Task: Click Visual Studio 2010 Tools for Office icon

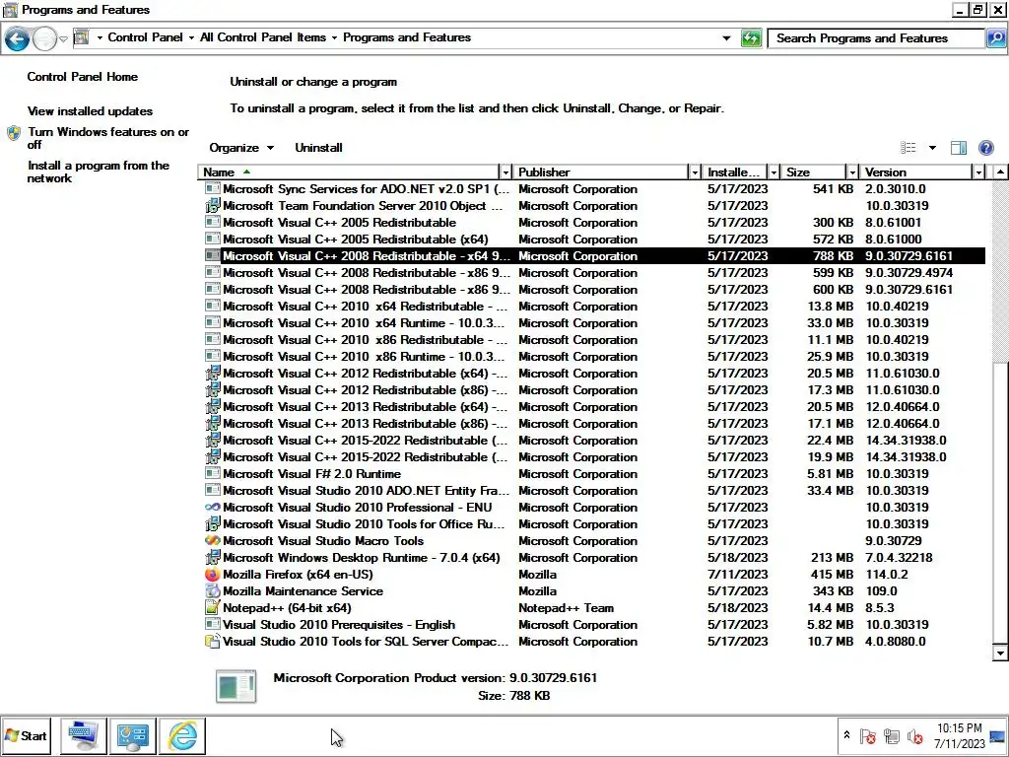Action: pos(213,524)
